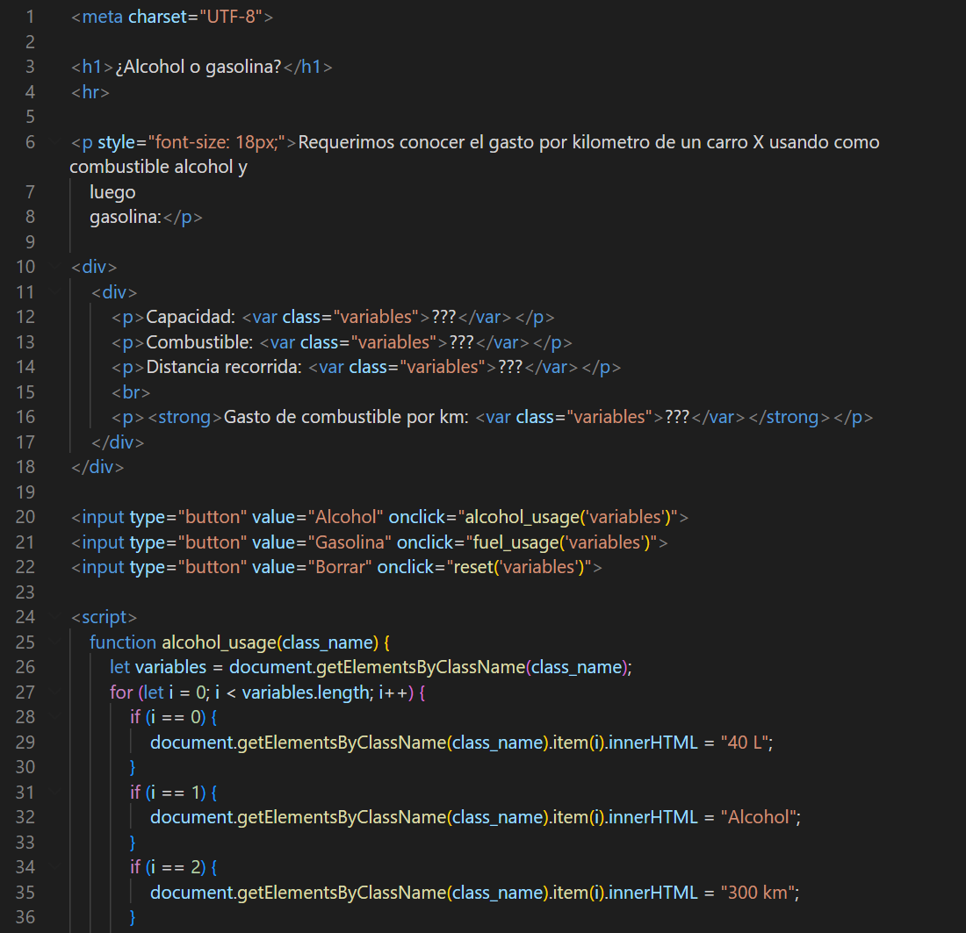The image size is (966, 933).
Task: Click the reset('variables') onclick handler
Action: tap(519, 567)
